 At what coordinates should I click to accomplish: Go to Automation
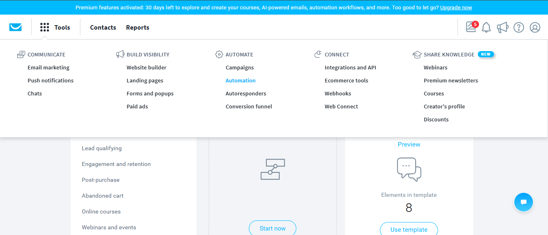(x=240, y=80)
